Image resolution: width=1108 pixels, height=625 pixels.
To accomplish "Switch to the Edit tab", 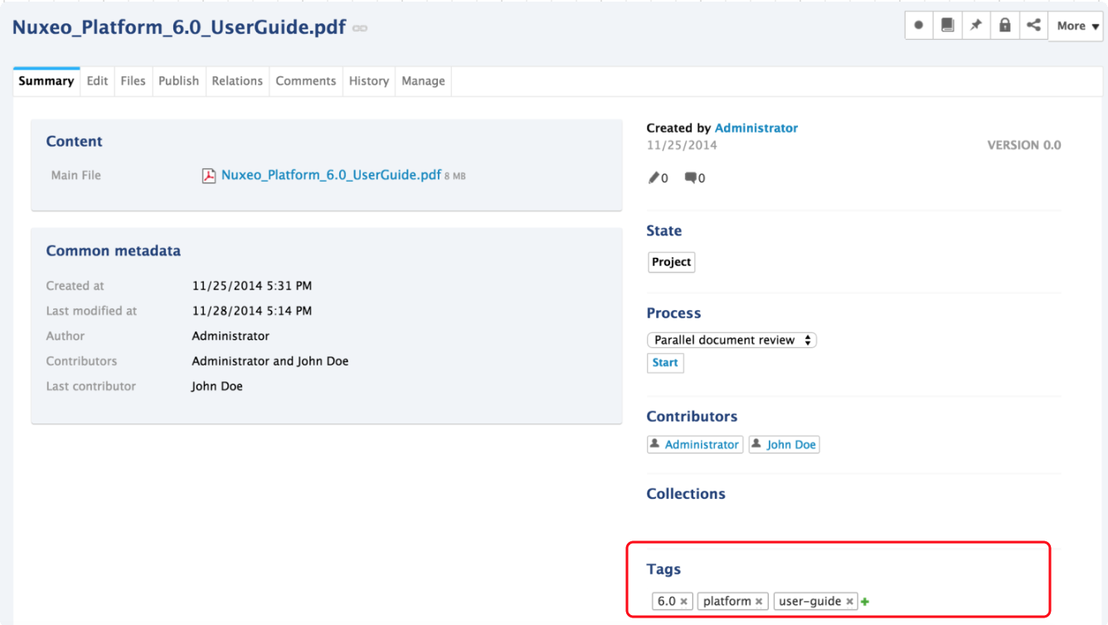I will [98, 81].
